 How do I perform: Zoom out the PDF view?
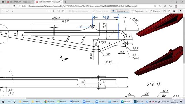(49, 11)
